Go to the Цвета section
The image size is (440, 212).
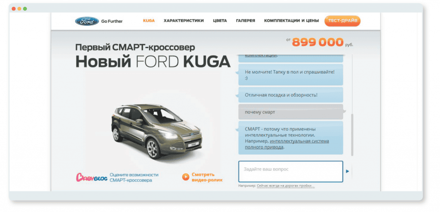[220, 21]
